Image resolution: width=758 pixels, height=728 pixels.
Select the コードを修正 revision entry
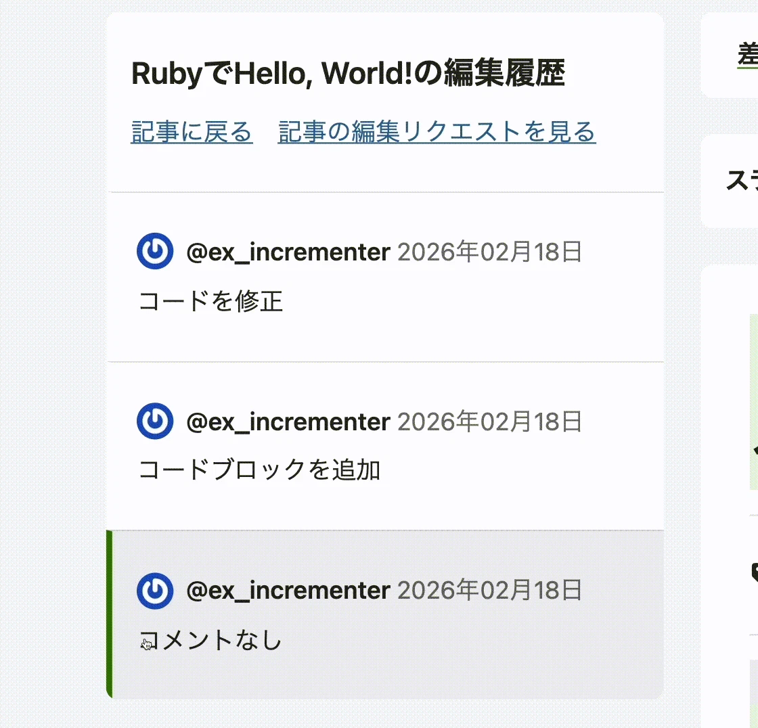(386, 277)
